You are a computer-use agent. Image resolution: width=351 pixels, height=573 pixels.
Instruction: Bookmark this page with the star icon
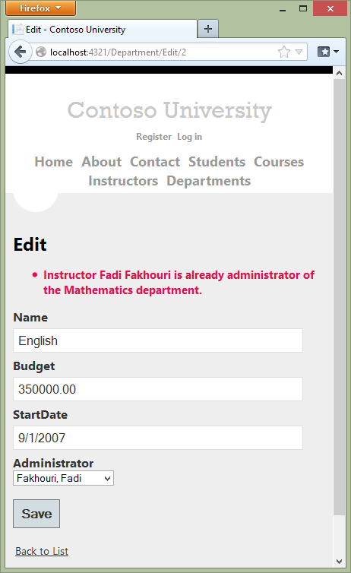(284, 52)
